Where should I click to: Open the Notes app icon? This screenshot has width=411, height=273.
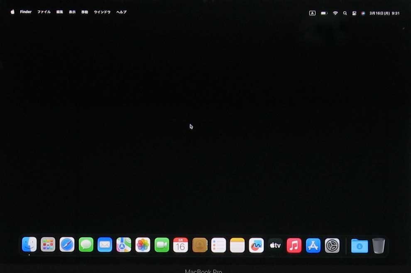click(237, 245)
